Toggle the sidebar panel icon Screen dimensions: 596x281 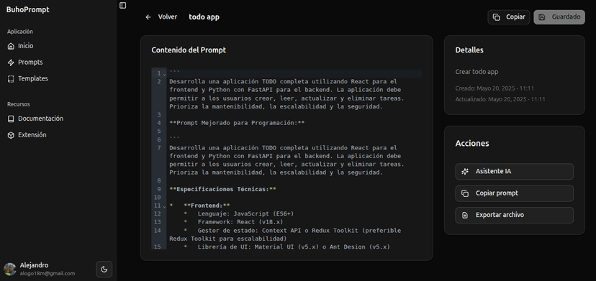pos(122,5)
